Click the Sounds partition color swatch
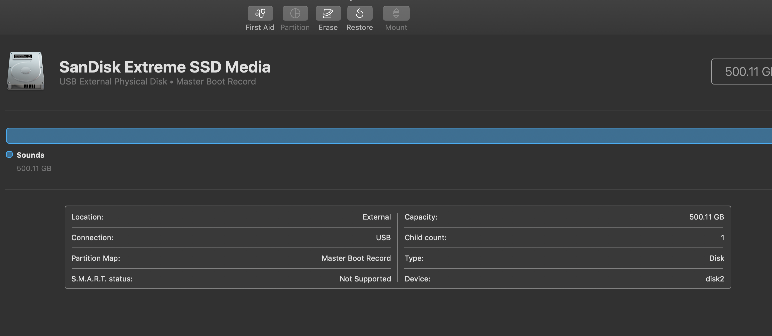 click(x=9, y=154)
